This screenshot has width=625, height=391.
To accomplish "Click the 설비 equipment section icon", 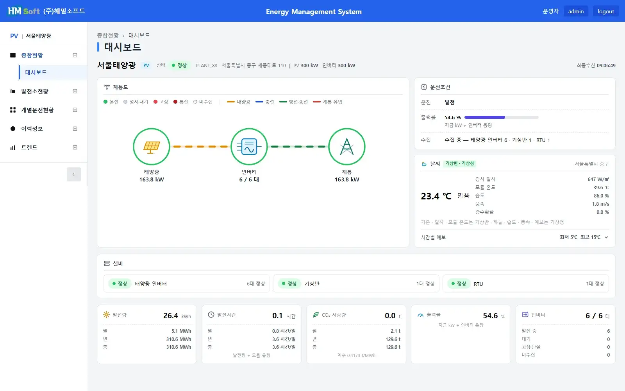I will tap(107, 264).
